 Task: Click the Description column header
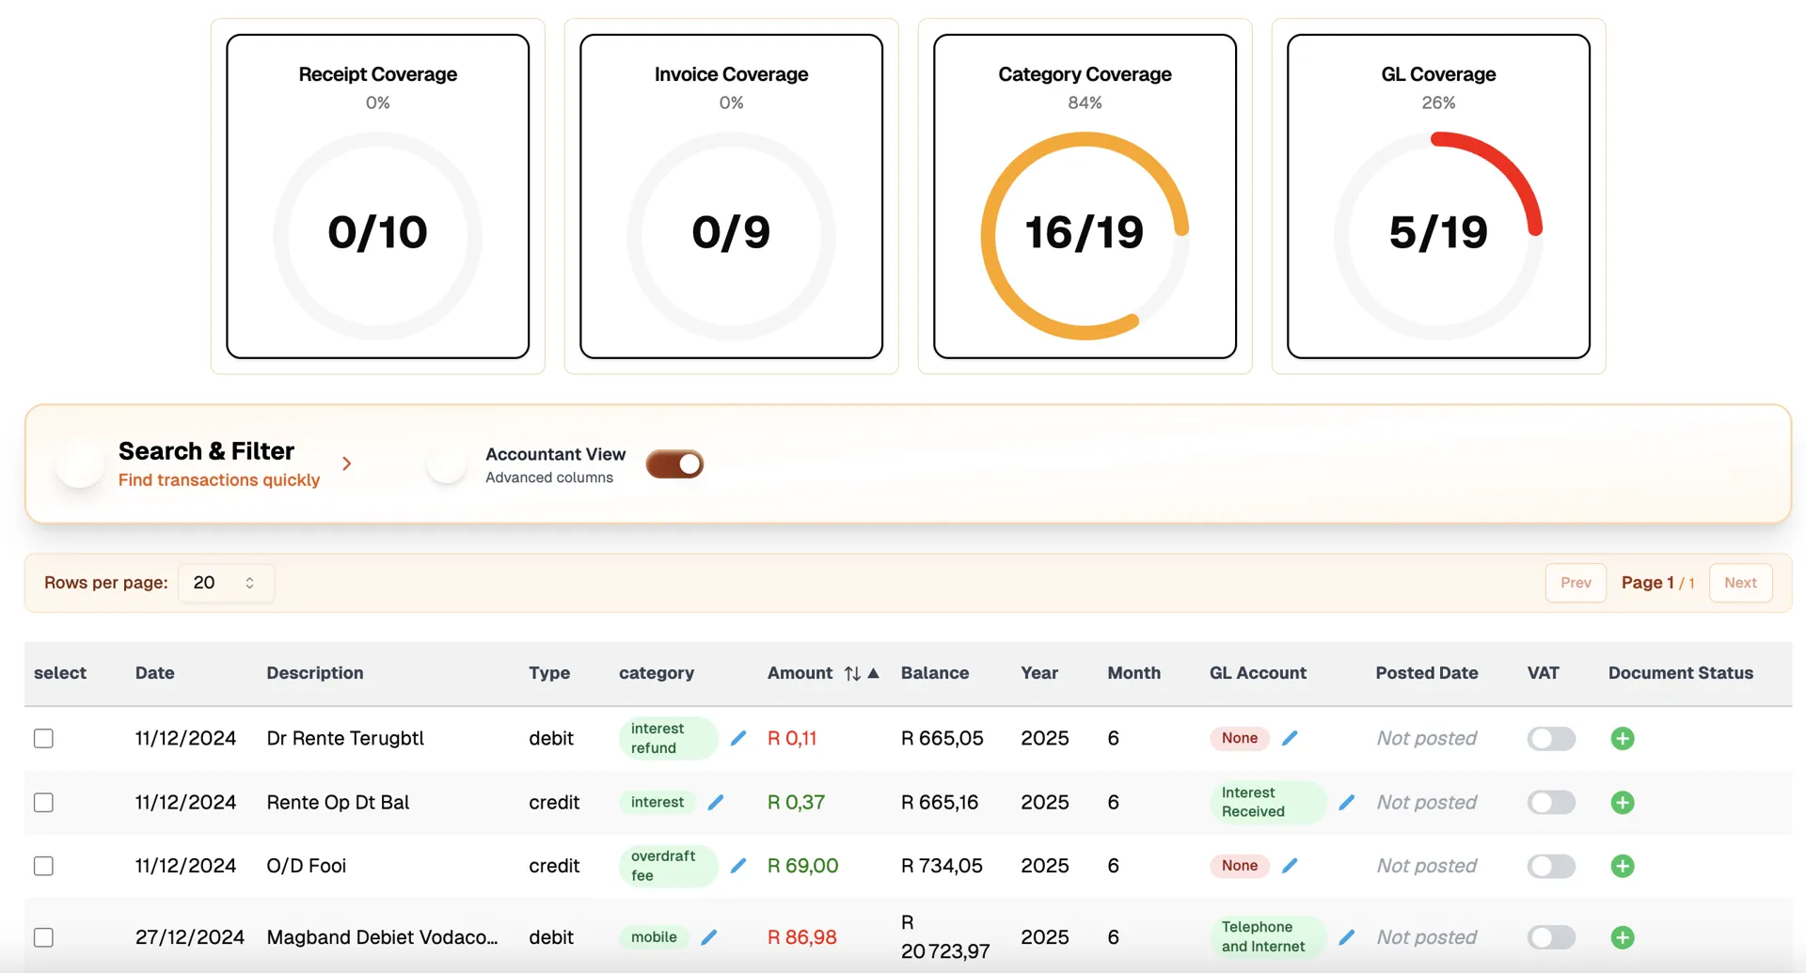pos(314,673)
